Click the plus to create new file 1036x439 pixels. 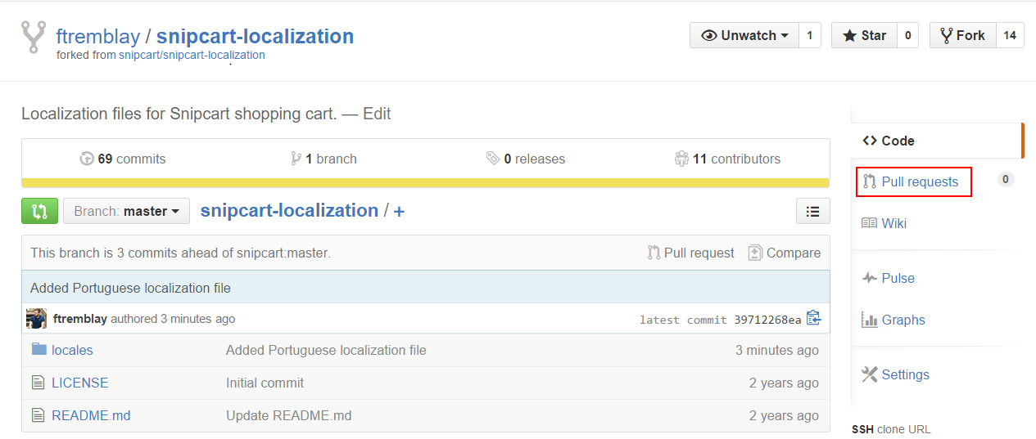click(x=399, y=211)
